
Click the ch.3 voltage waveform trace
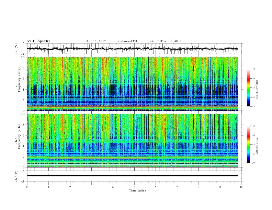pos(133,176)
